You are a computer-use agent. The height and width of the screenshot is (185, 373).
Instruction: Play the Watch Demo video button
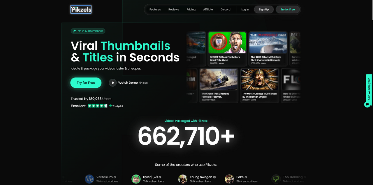click(113, 83)
